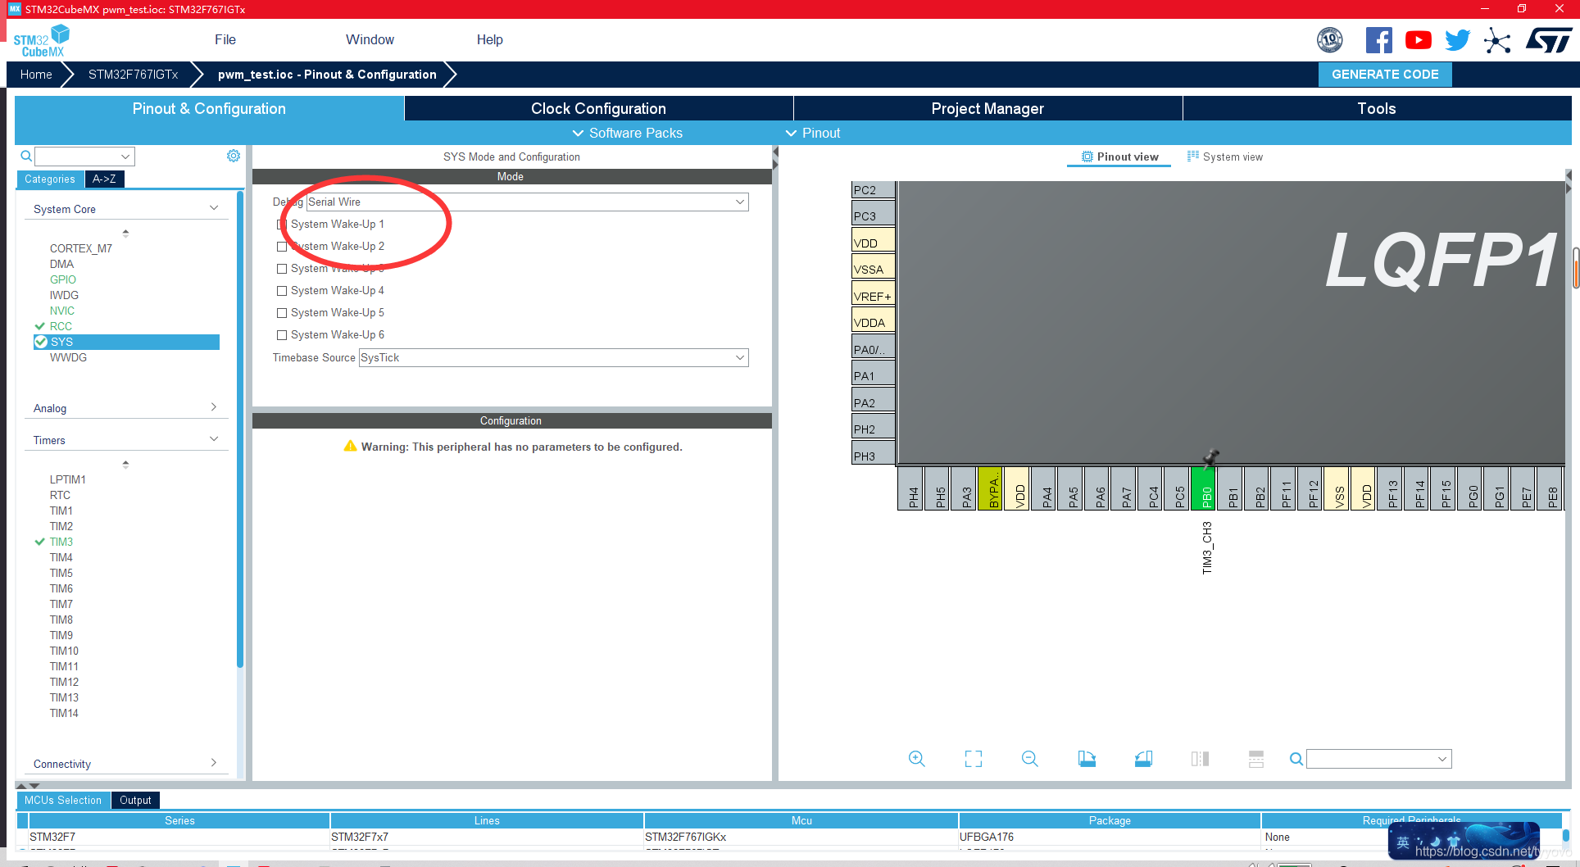Switch to Tools tab
This screenshot has width=1580, height=867.
coord(1377,108)
